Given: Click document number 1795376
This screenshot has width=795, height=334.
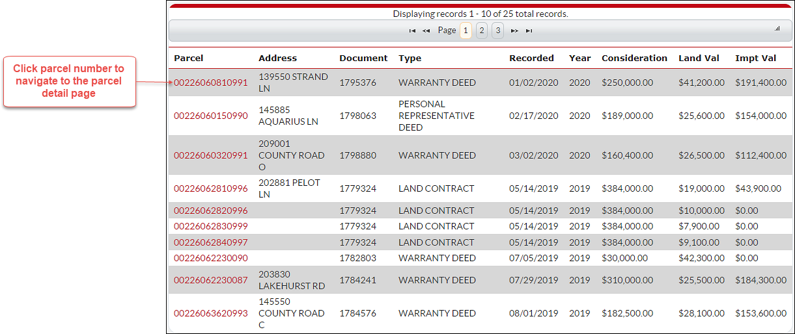Looking at the screenshot, I should click(x=357, y=83).
